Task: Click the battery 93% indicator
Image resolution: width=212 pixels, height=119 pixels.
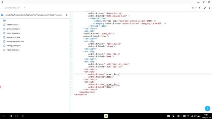Action: (197, 116)
